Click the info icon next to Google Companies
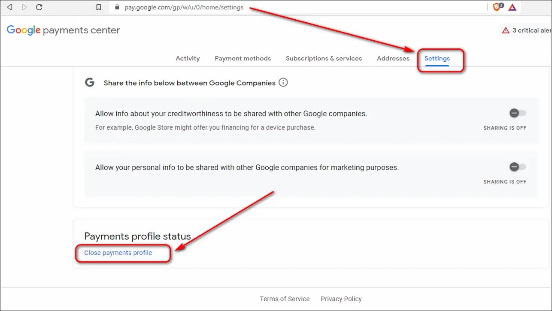Viewport: 552px width, 311px height. 283,82
